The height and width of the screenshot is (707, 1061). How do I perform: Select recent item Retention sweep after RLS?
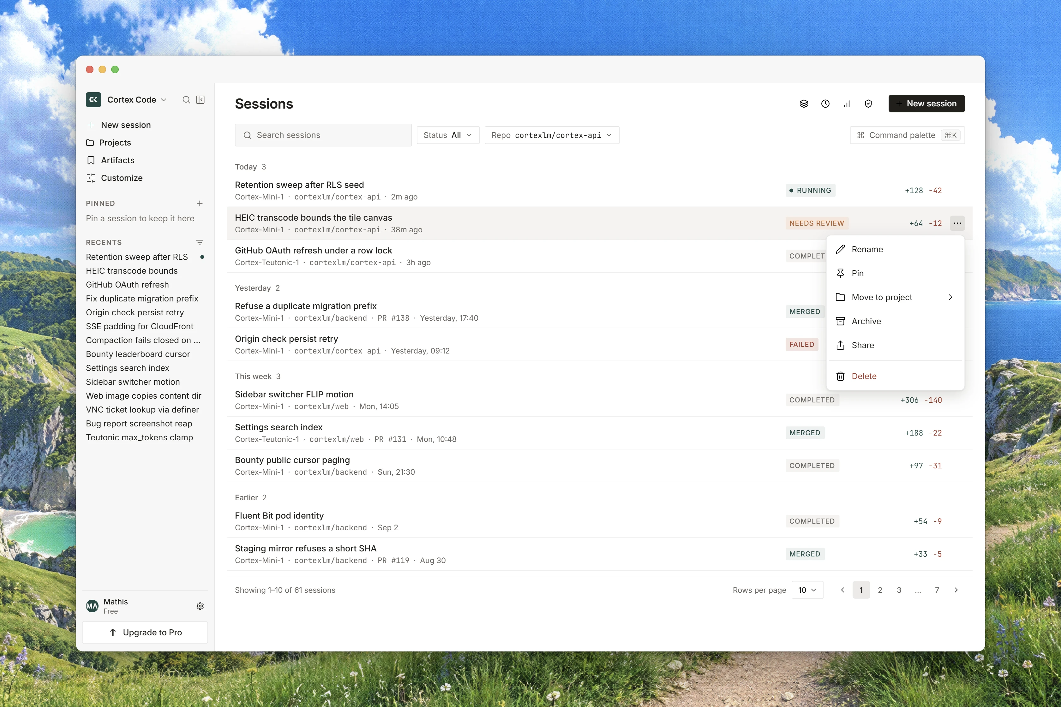click(x=144, y=257)
